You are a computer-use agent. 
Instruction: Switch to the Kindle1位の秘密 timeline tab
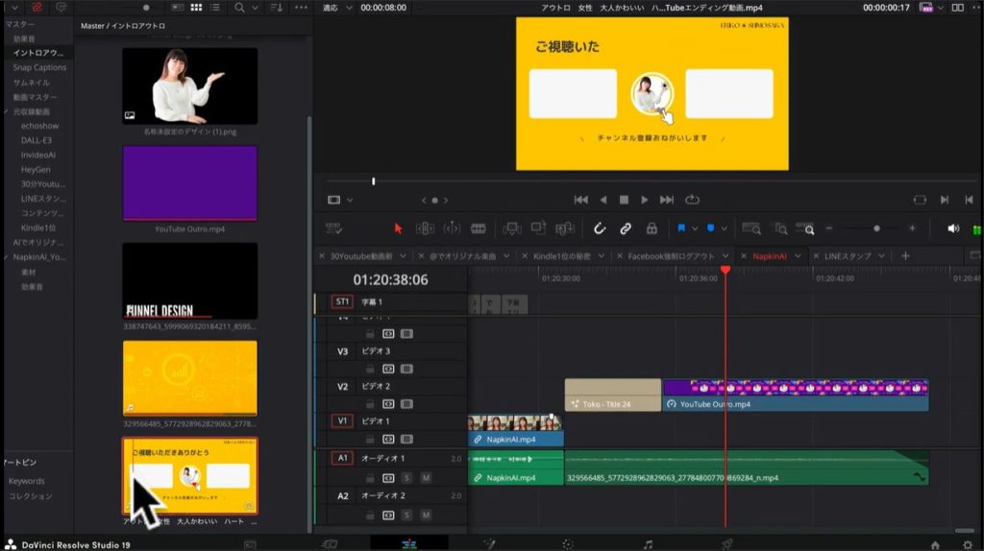click(563, 256)
